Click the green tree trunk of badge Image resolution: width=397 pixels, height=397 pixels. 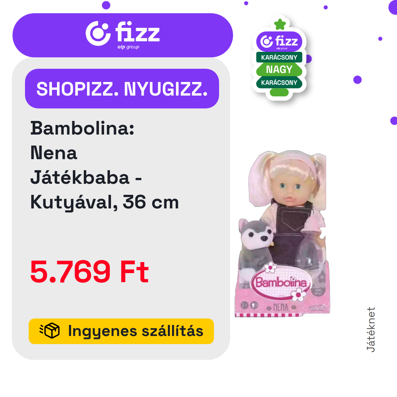279,92
